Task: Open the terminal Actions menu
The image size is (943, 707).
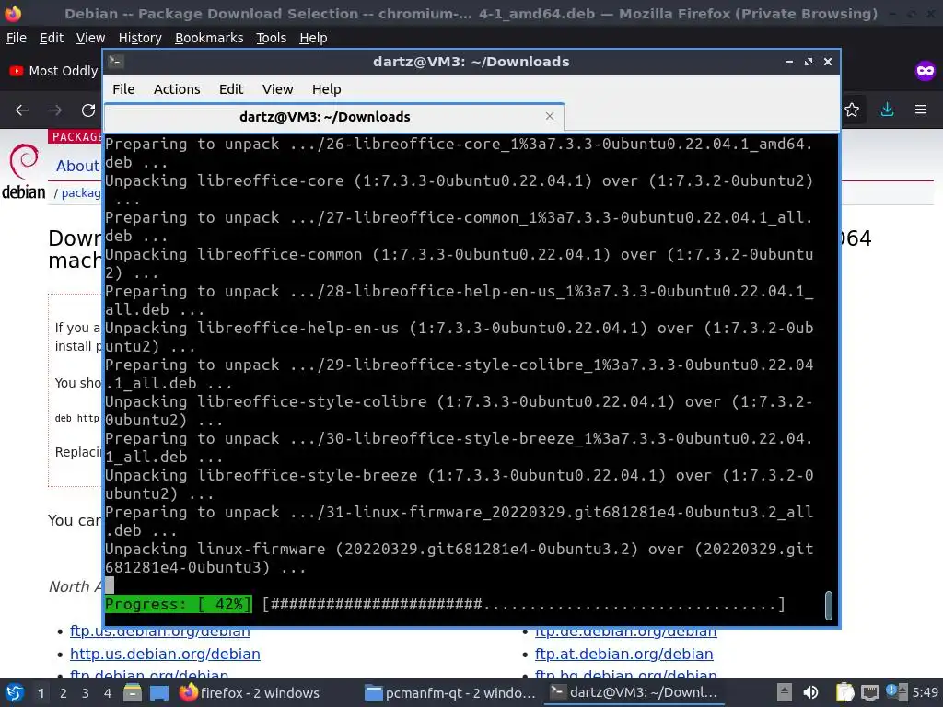Action: pyautogui.click(x=177, y=89)
